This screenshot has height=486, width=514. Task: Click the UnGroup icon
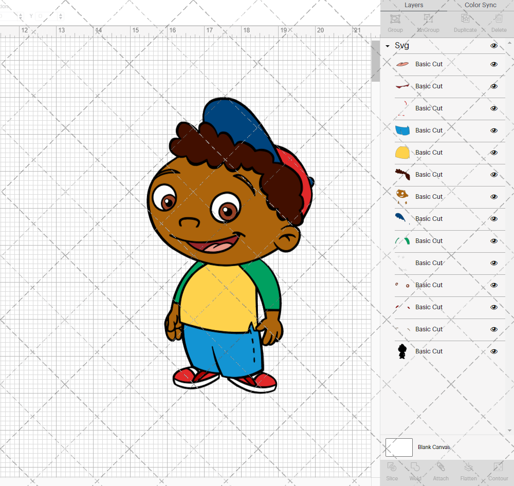(x=428, y=18)
